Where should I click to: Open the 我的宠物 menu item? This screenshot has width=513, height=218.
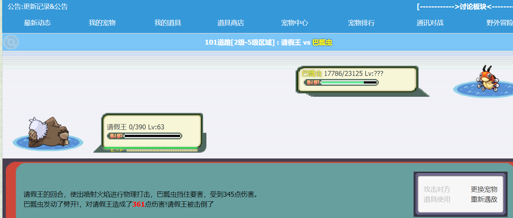tap(102, 23)
